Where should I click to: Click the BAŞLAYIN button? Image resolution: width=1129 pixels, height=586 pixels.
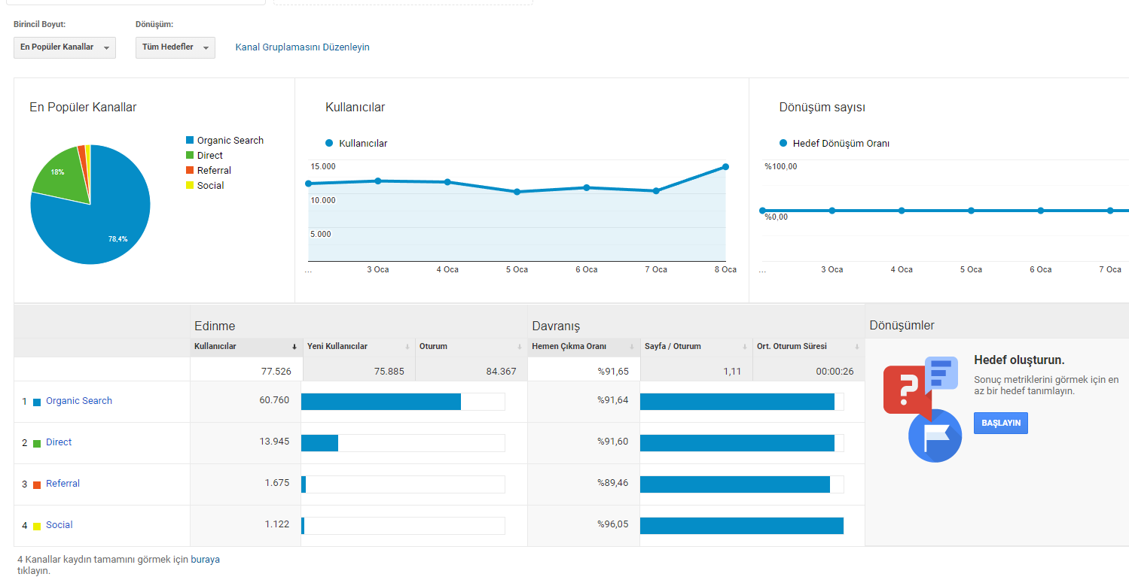pos(1001,423)
